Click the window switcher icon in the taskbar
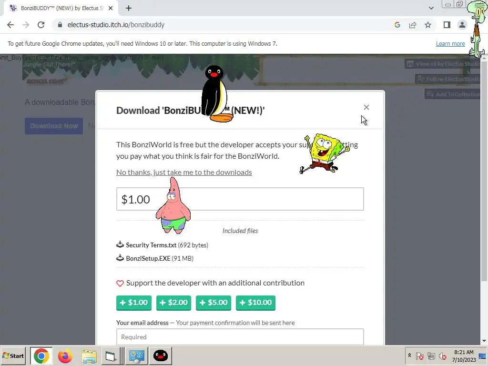Viewport: 488px width, 366px height. pos(110,356)
